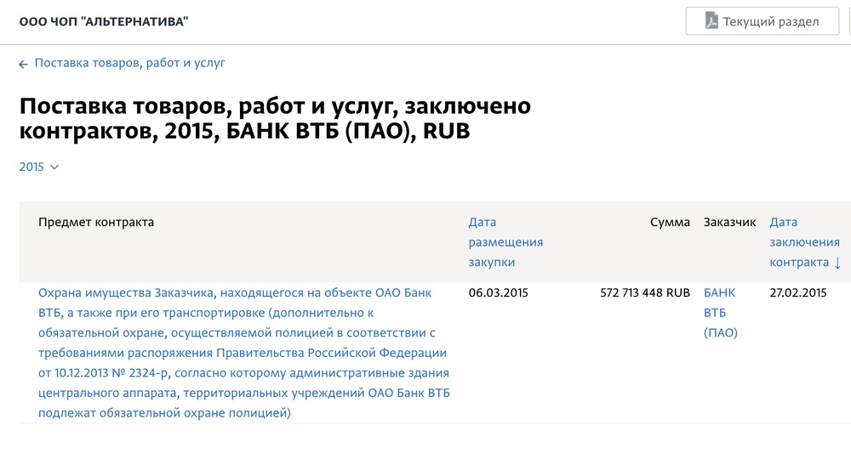Click the page heading Поставка товаров, заключено контрактов
This screenshot has width=851, height=459.
point(275,118)
